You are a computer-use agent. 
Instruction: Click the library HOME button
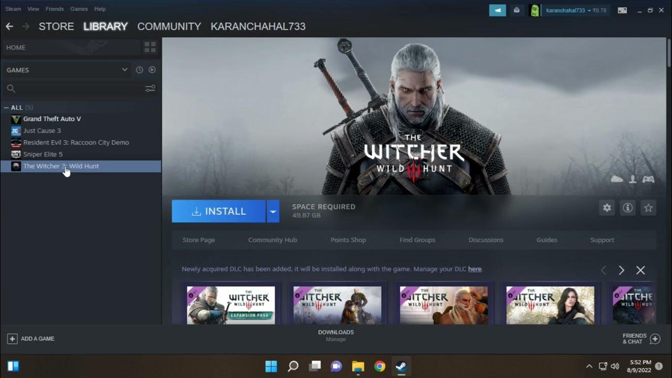point(71,47)
